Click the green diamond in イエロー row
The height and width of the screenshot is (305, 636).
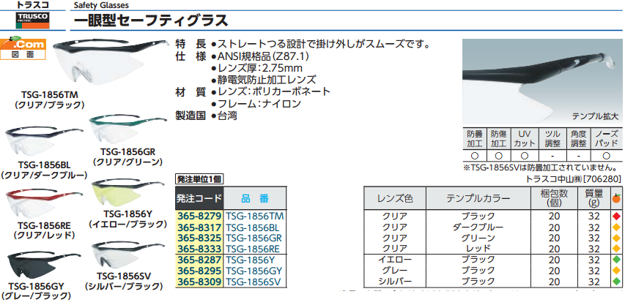(617, 260)
